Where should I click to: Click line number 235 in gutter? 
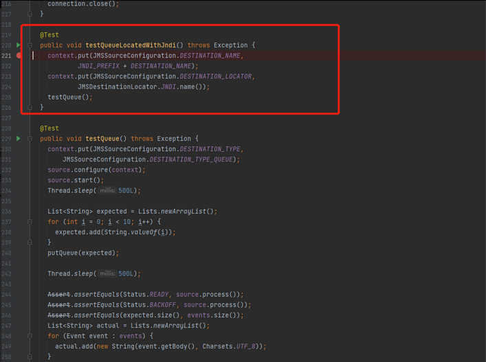(x=6, y=201)
